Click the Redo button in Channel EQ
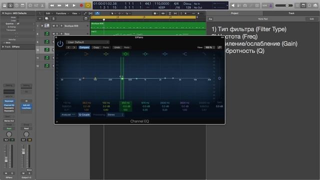Screen dimensions: 320x180 (x=126, y=47)
